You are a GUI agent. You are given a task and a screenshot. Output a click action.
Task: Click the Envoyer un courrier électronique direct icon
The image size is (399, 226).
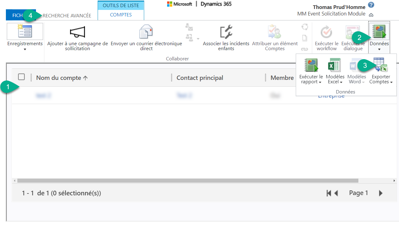[146, 32]
